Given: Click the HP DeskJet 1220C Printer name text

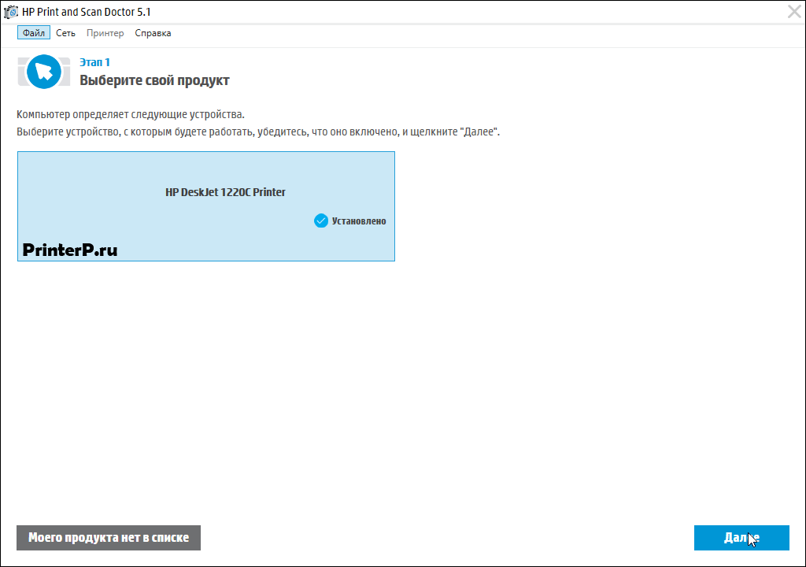Looking at the screenshot, I should pos(225,192).
